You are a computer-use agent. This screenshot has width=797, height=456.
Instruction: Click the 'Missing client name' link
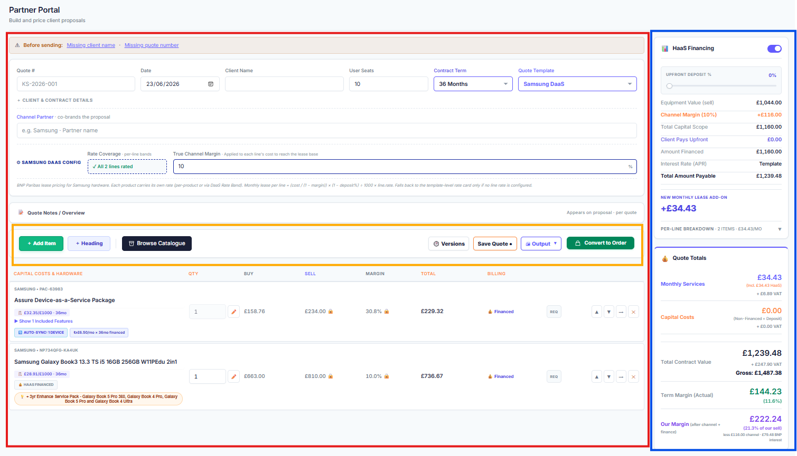(x=91, y=45)
